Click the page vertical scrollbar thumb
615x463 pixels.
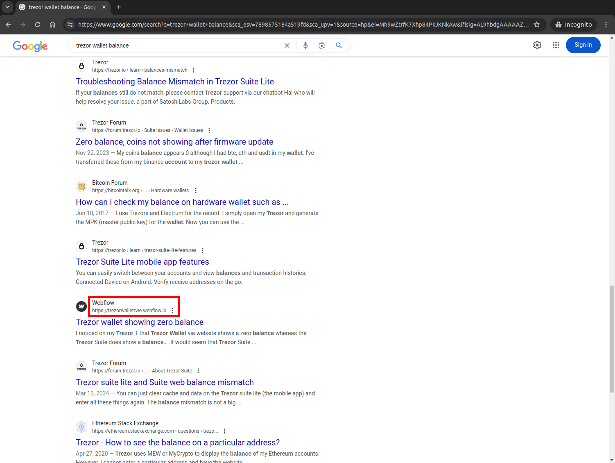pos(612,339)
